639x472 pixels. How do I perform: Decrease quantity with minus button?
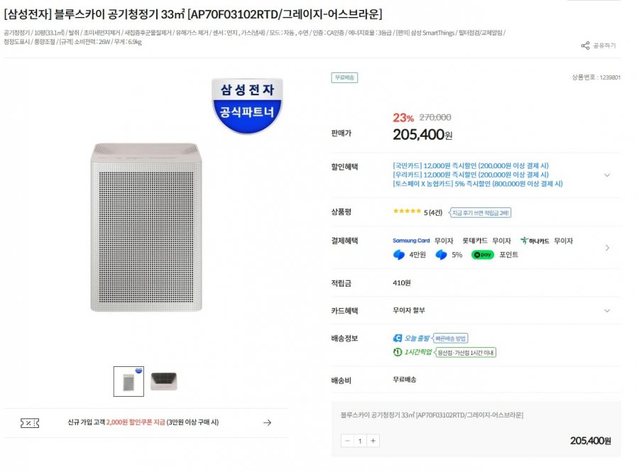[347, 441]
